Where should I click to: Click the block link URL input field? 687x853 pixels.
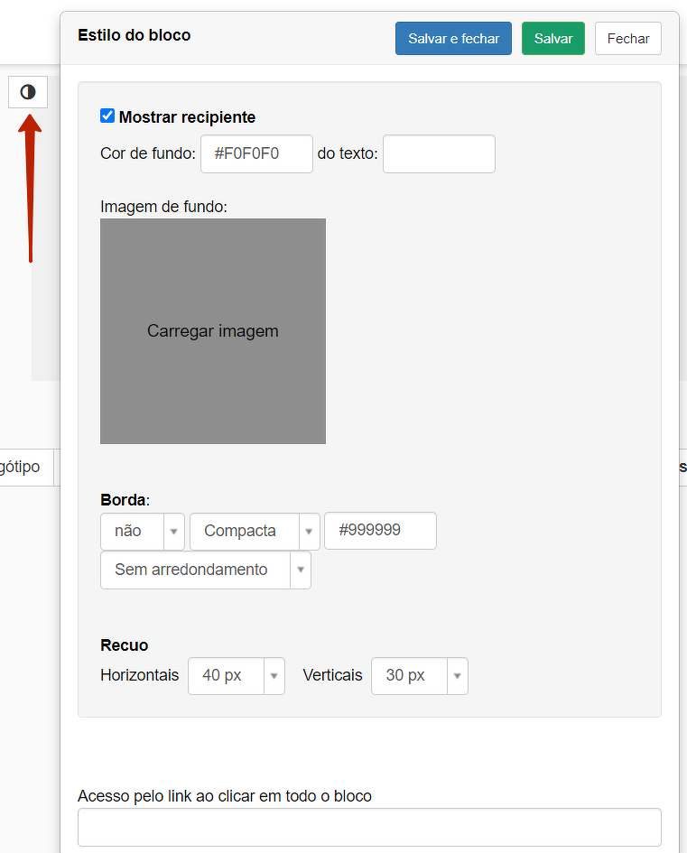click(369, 827)
